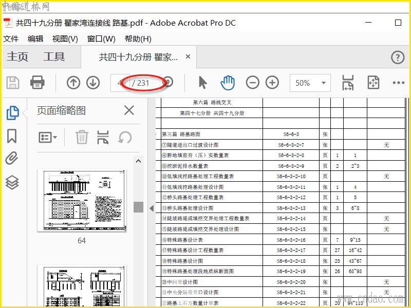411x308 pixels.
Task: Open the 文件 menu
Action: point(11,39)
